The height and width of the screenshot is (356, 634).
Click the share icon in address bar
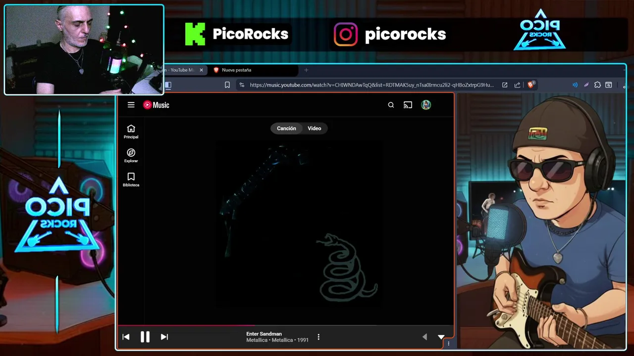point(517,85)
